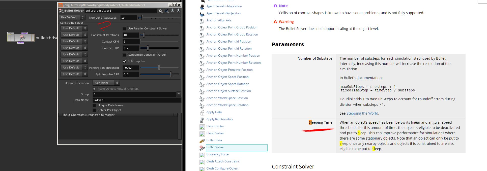The height and width of the screenshot is (171, 487).
Task: Click the Contact CFM value field
Action: [x=131, y=42]
